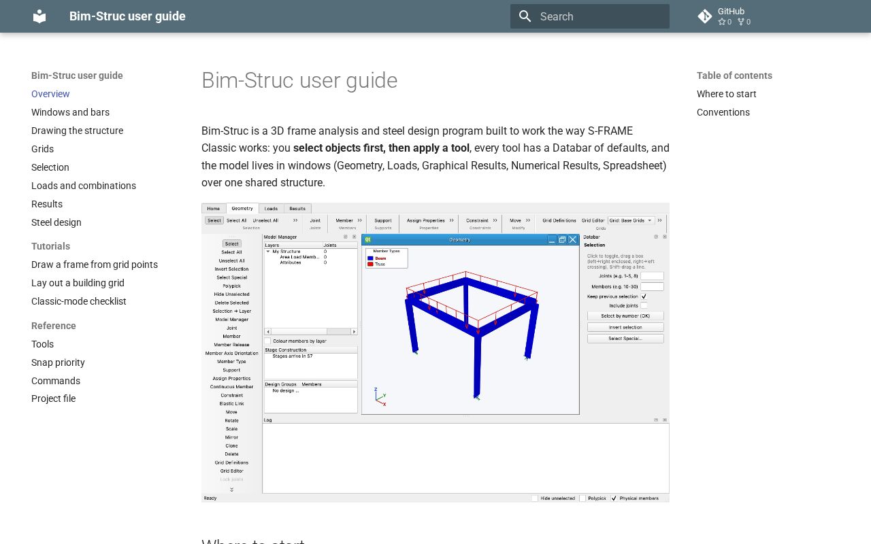Click the header title Bim-Struc user guide
Screen dimensions: 871x544
pos(127,16)
